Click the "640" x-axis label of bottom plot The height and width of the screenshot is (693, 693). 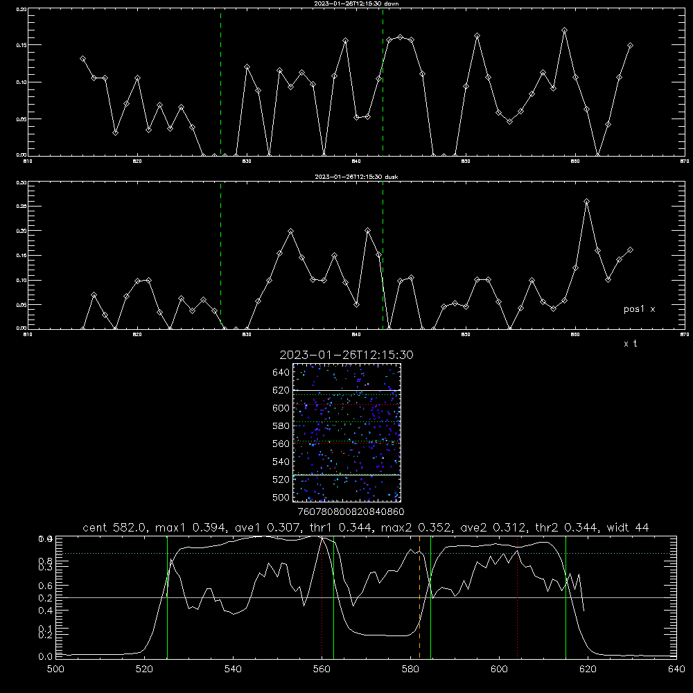(x=676, y=669)
